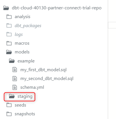Click the macros folder icon

click(x=9, y=43)
